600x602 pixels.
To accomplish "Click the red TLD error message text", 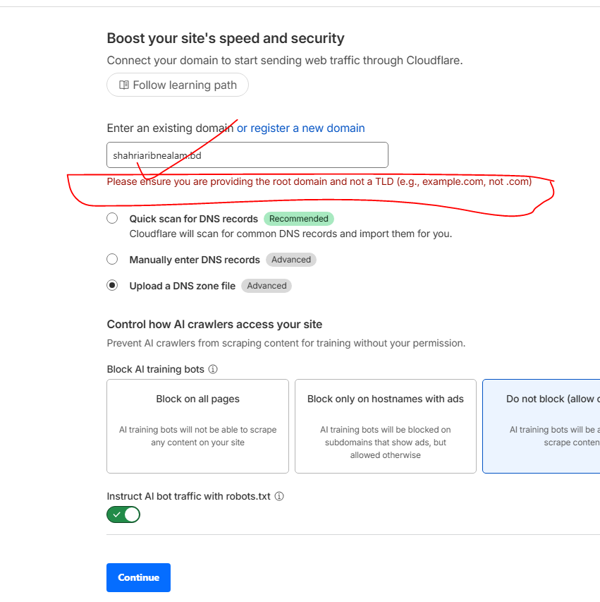I will click(x=319, y=182).
